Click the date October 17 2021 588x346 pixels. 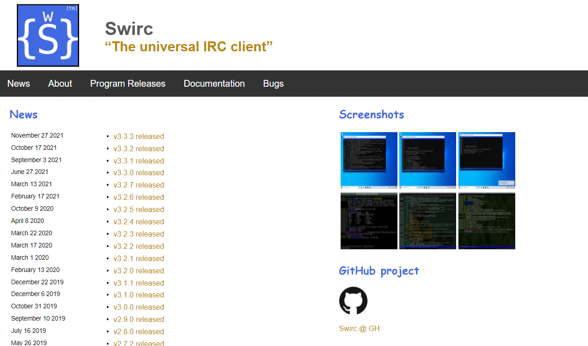point(34,148)
